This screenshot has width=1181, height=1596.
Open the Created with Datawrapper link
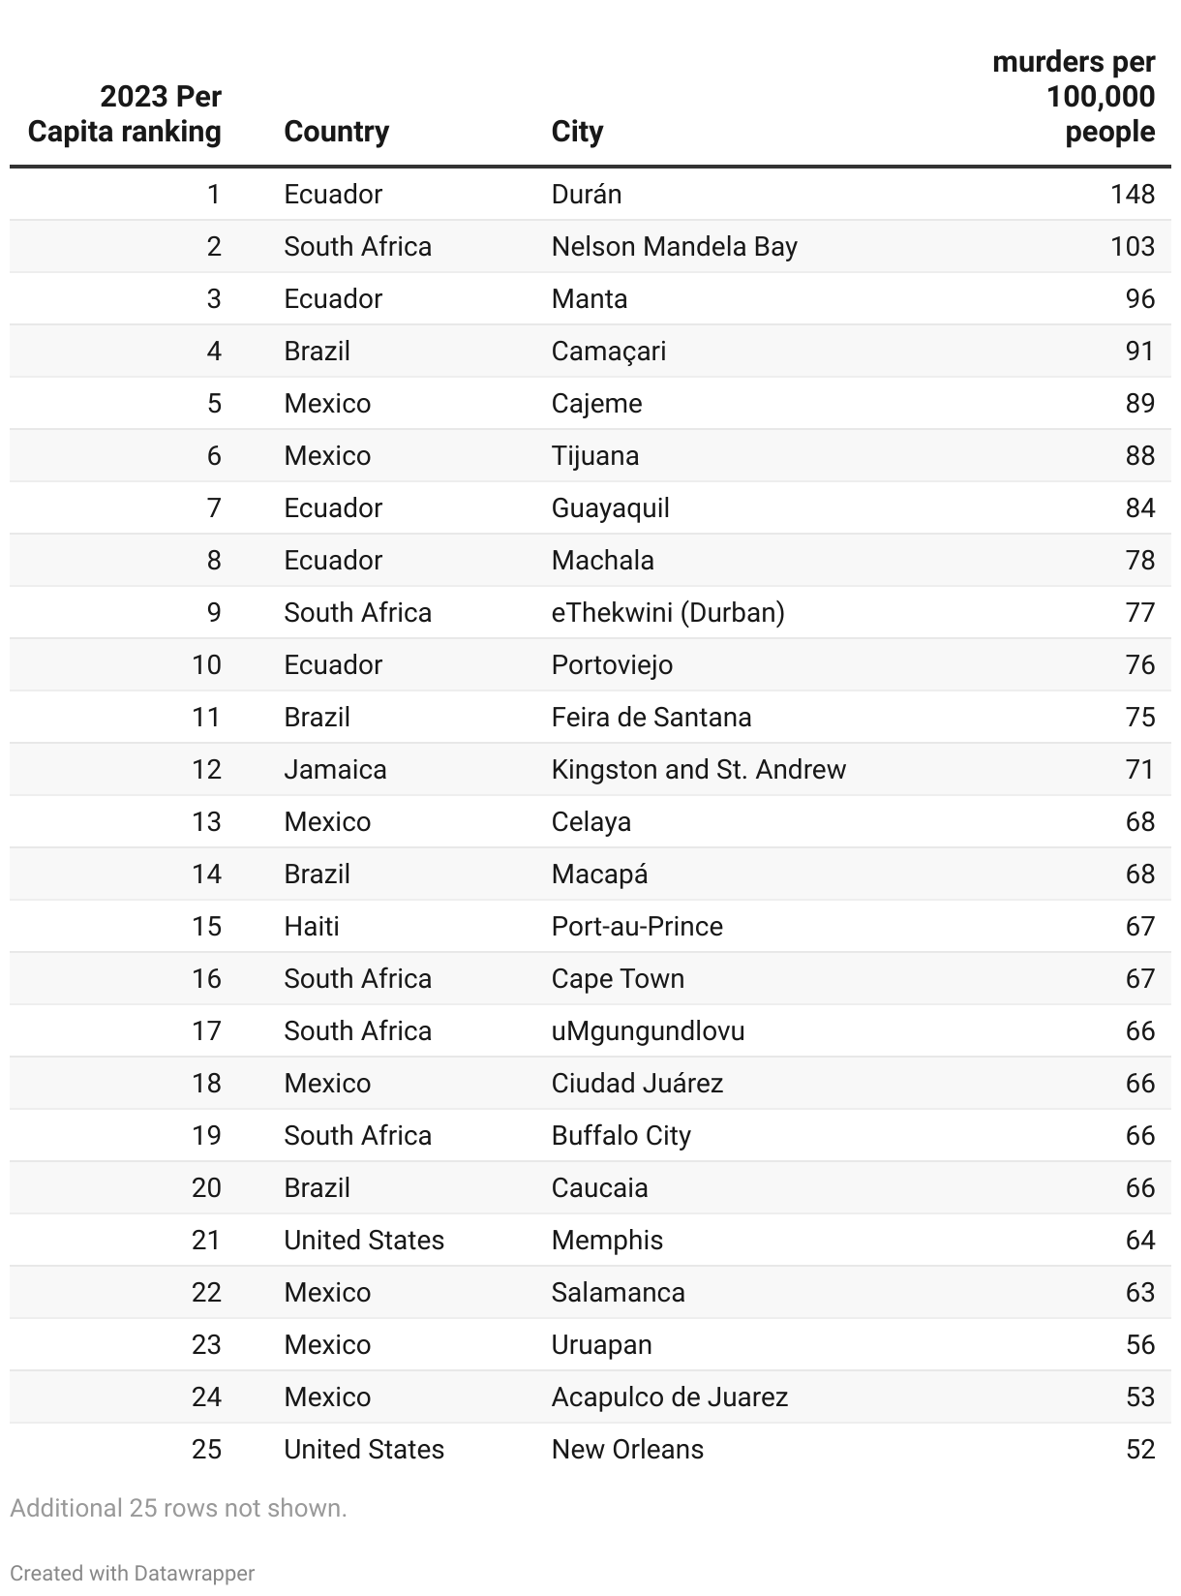pos(133,1573)
